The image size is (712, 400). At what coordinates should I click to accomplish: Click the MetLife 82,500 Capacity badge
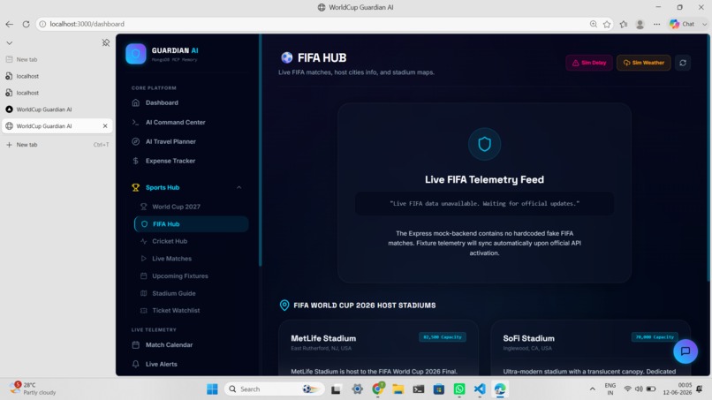tap(443, 337)
